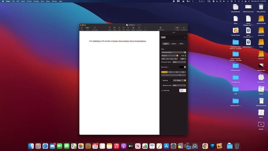Viewport: 268px width, 151px height.
Task: Open the font family dropdown
Action: [173, 52]
